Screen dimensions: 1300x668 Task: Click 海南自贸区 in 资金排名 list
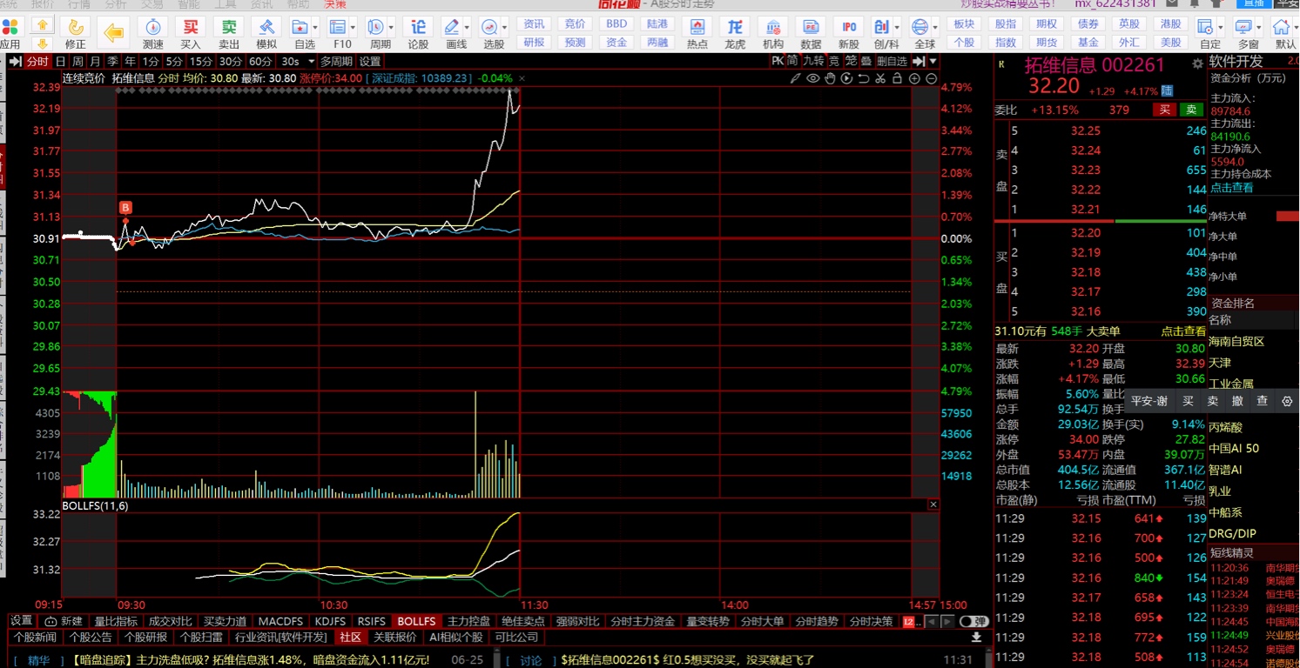[x=1236, y=342]
